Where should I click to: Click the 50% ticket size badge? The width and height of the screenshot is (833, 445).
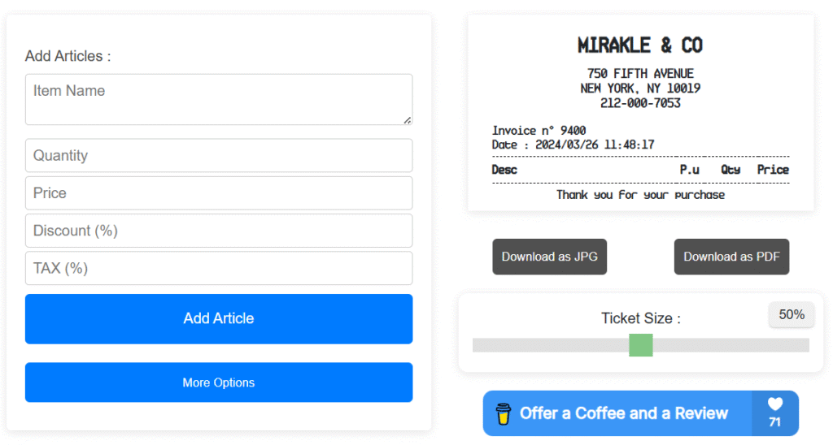(x=792, y=314)
